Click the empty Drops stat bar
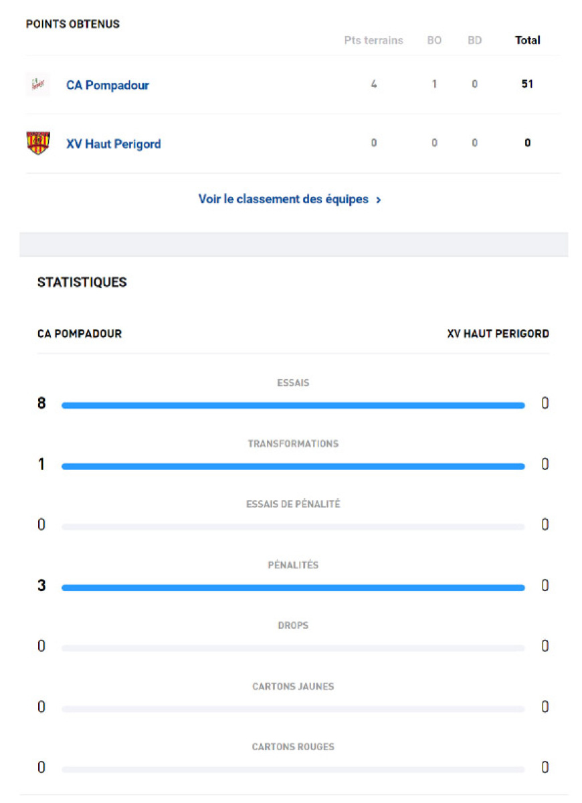 tap(293, 648)
